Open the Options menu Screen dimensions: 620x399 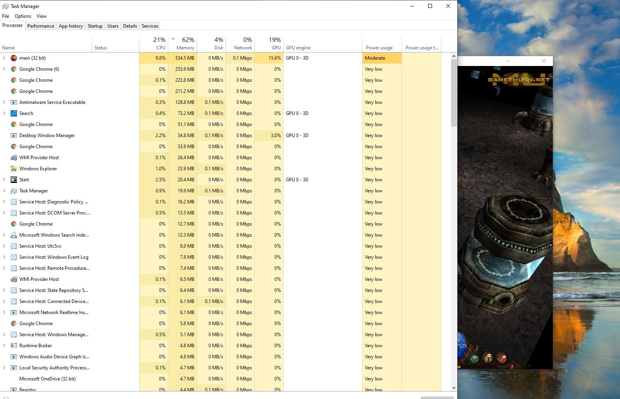coord(23,16)
